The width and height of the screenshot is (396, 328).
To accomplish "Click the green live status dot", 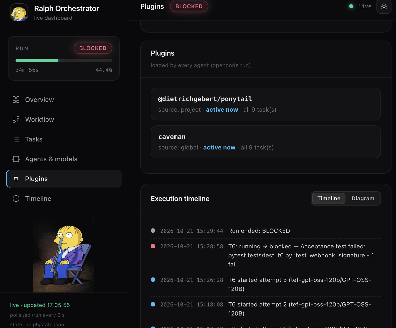I will click(351, 7).
